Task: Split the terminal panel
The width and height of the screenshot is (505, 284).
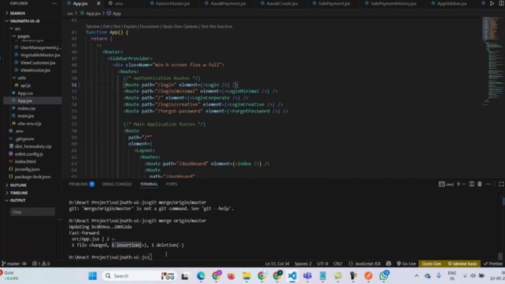Action: pyautogui.click(x=471, y=184)
